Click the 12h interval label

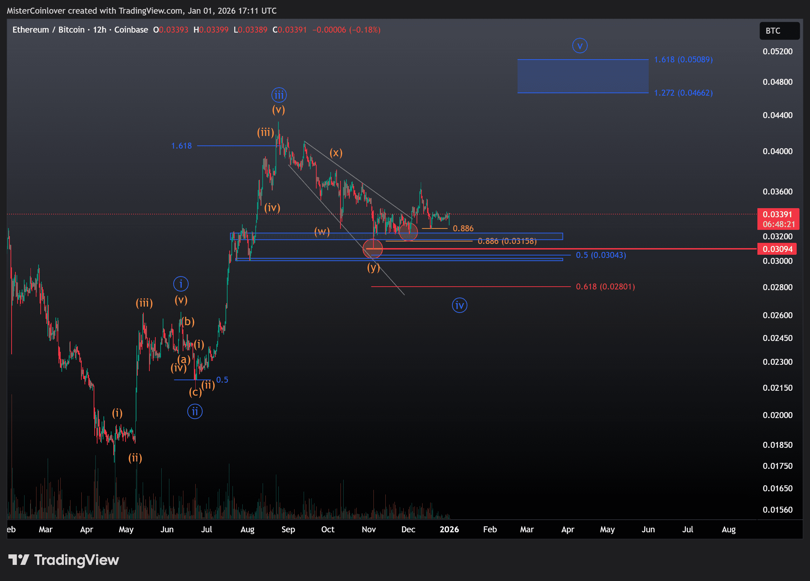100,30
